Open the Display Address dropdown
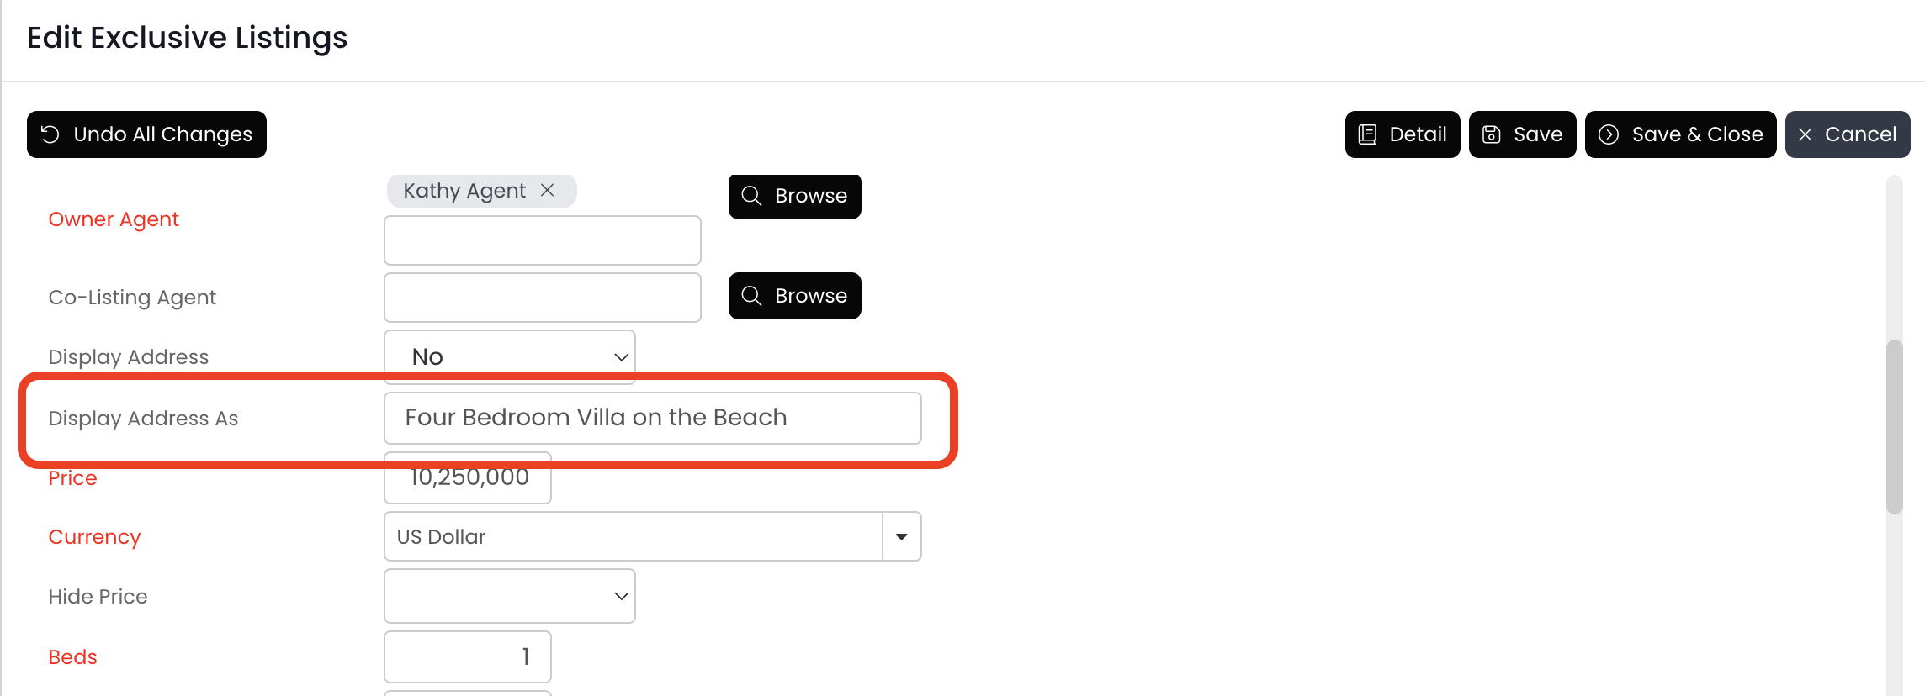The height and width of the screenshot is (696, 1925). pos(509,357)
